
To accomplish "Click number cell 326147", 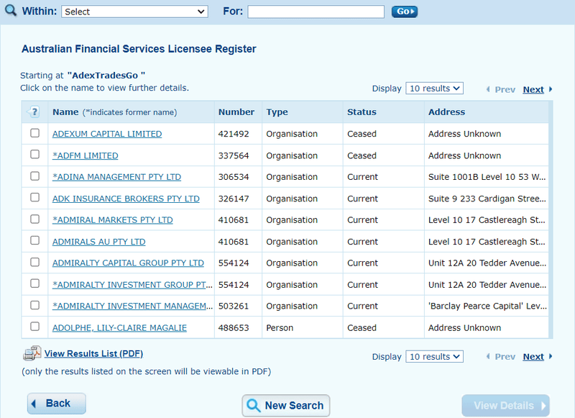I will [x=234, y=199].
